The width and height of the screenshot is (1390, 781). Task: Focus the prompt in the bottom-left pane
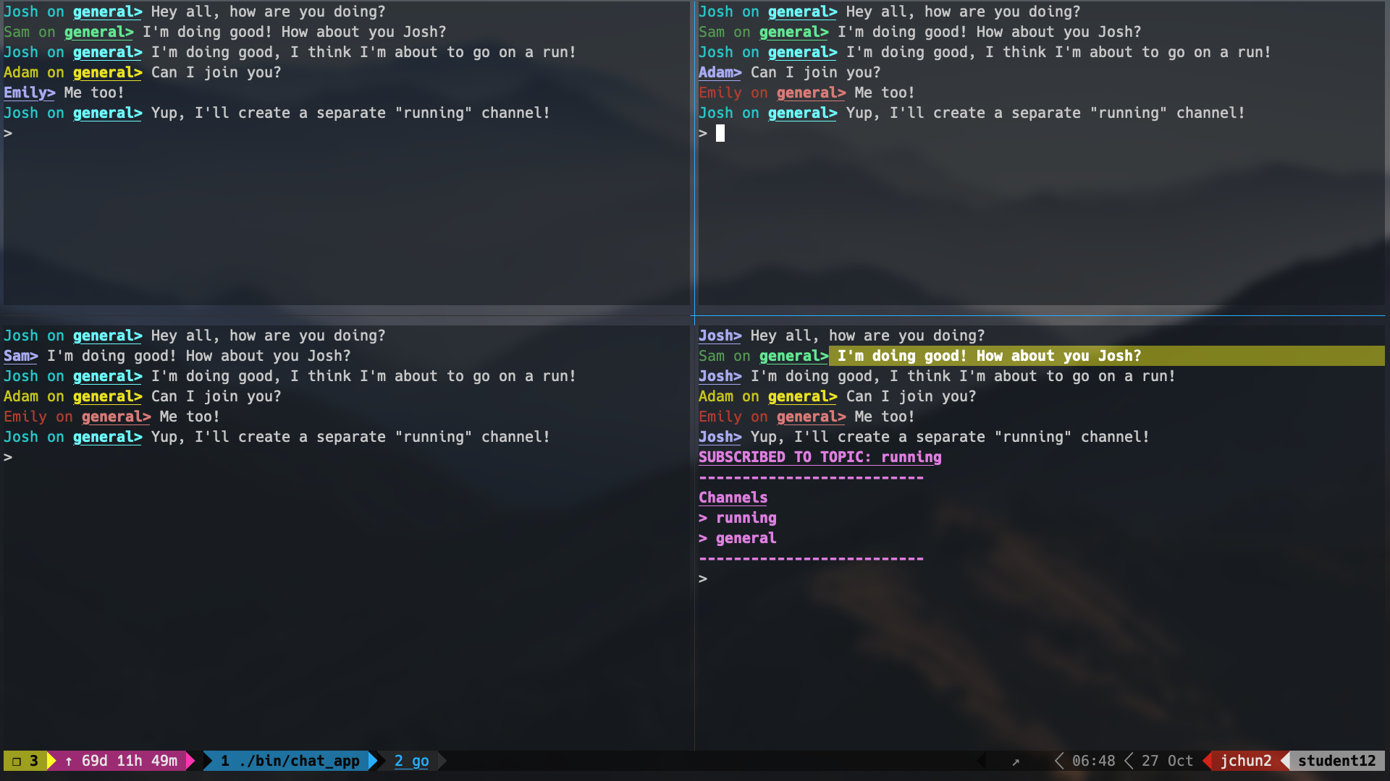9,457
